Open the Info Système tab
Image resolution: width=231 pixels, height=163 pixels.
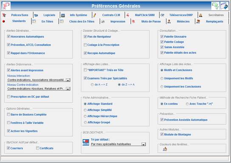click(79, 15)
